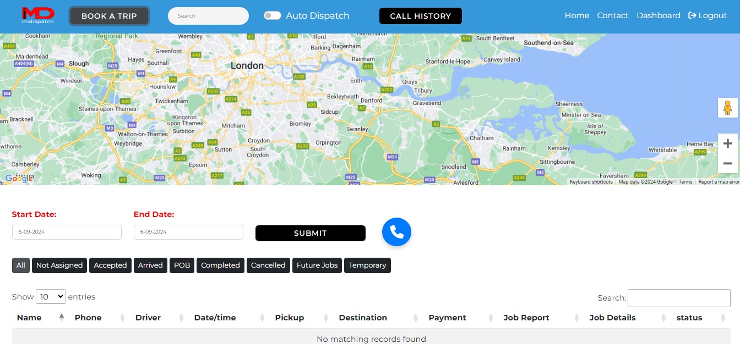Show Future Jobs list
Image resolution: width=740 pixels, height=344 pixels.
click(317, 265)
